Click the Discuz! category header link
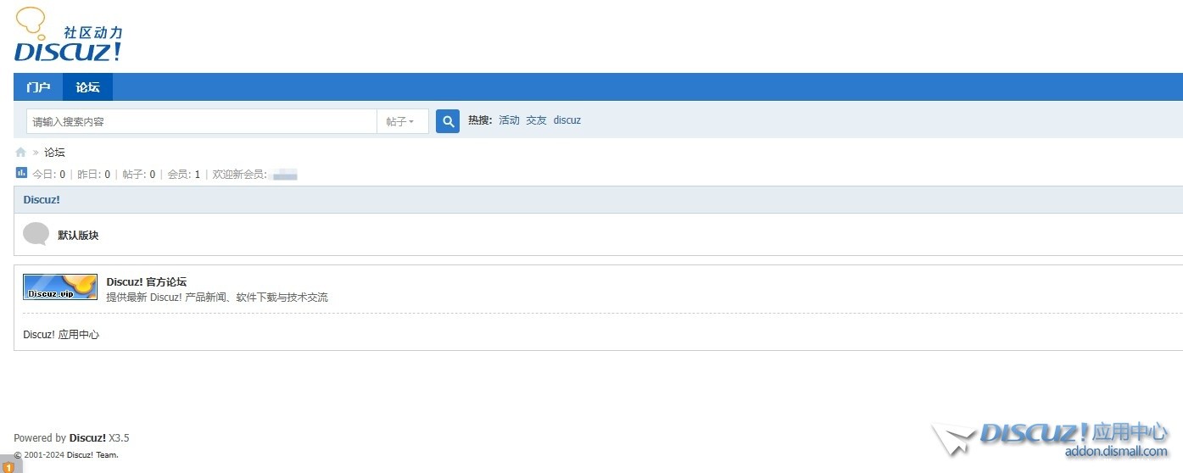 (42, 200)
